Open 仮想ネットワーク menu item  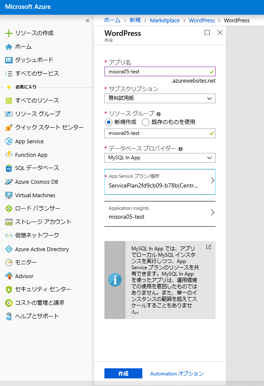click(37, 236)
